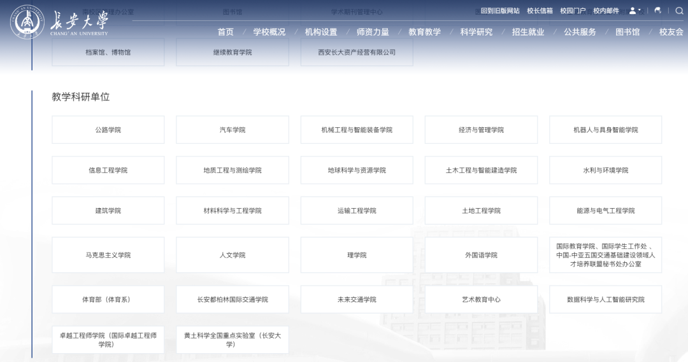Open 西安长大资产经营有限公司 box

click(x=357, y=52)
